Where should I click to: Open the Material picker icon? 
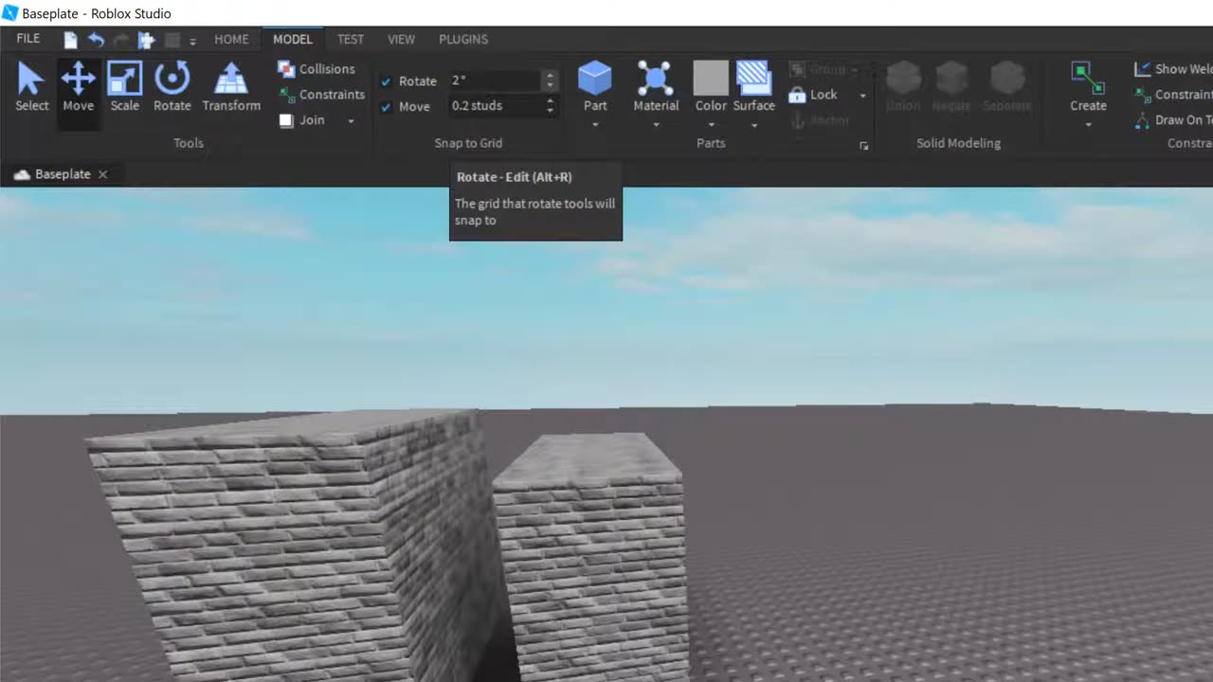pyautogui.click(x=655, y=78)
